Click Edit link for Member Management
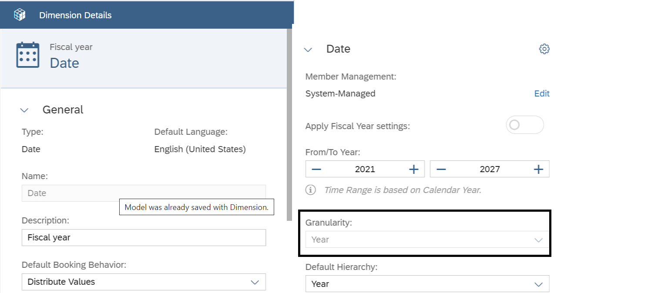 [542, 93]
